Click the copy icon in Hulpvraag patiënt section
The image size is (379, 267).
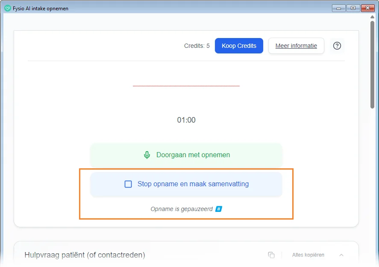271,255
